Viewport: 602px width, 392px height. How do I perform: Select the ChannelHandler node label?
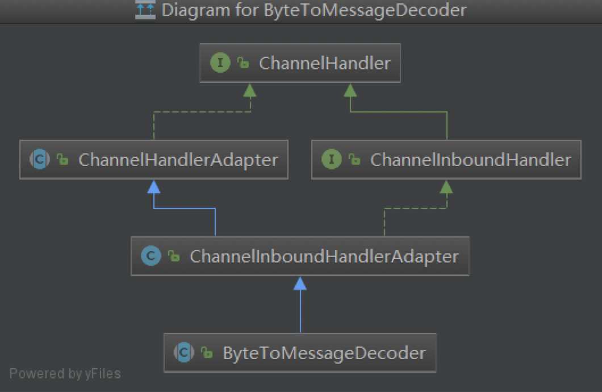point(325,64)
